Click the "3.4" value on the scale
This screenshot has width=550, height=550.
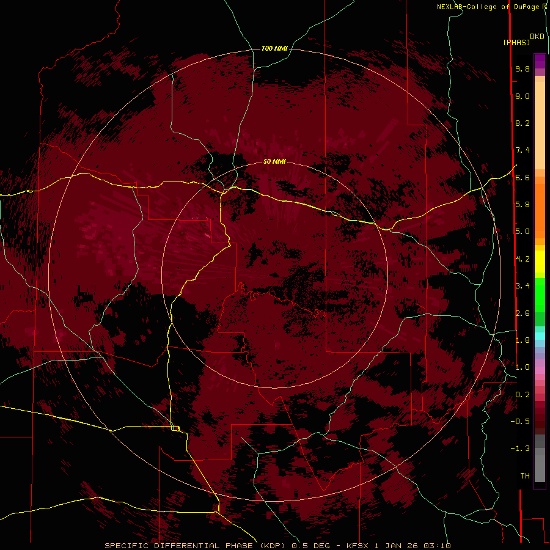pos(522,286)
